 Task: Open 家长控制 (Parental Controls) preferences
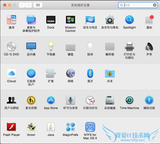tap(31, 100)
